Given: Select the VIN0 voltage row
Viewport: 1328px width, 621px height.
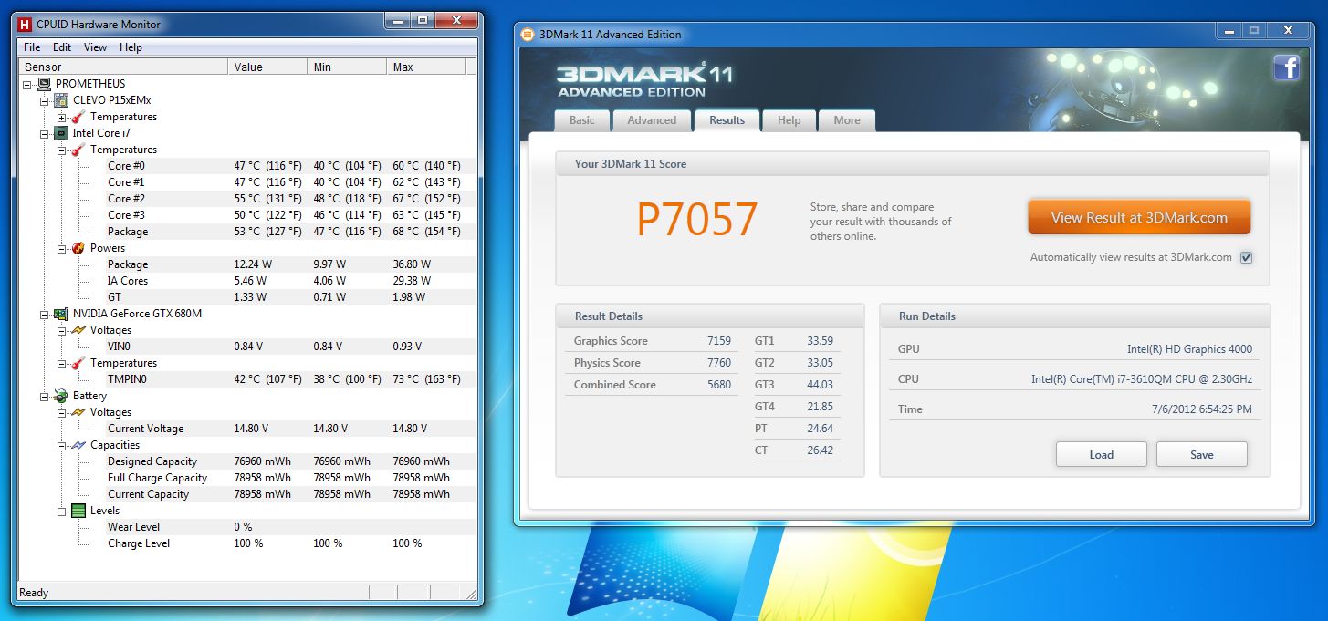Looking at the screenshot, I should coord(247,347).
